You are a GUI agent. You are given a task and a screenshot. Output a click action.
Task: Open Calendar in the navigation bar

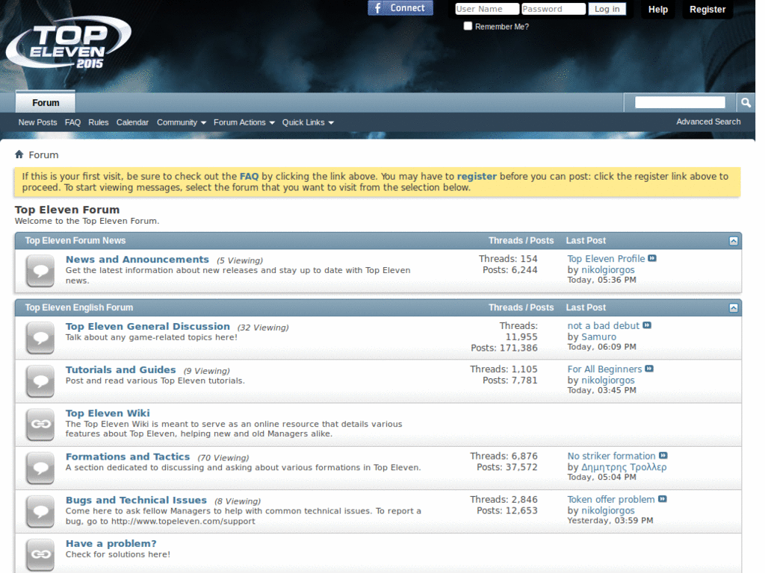pos(132,122)
